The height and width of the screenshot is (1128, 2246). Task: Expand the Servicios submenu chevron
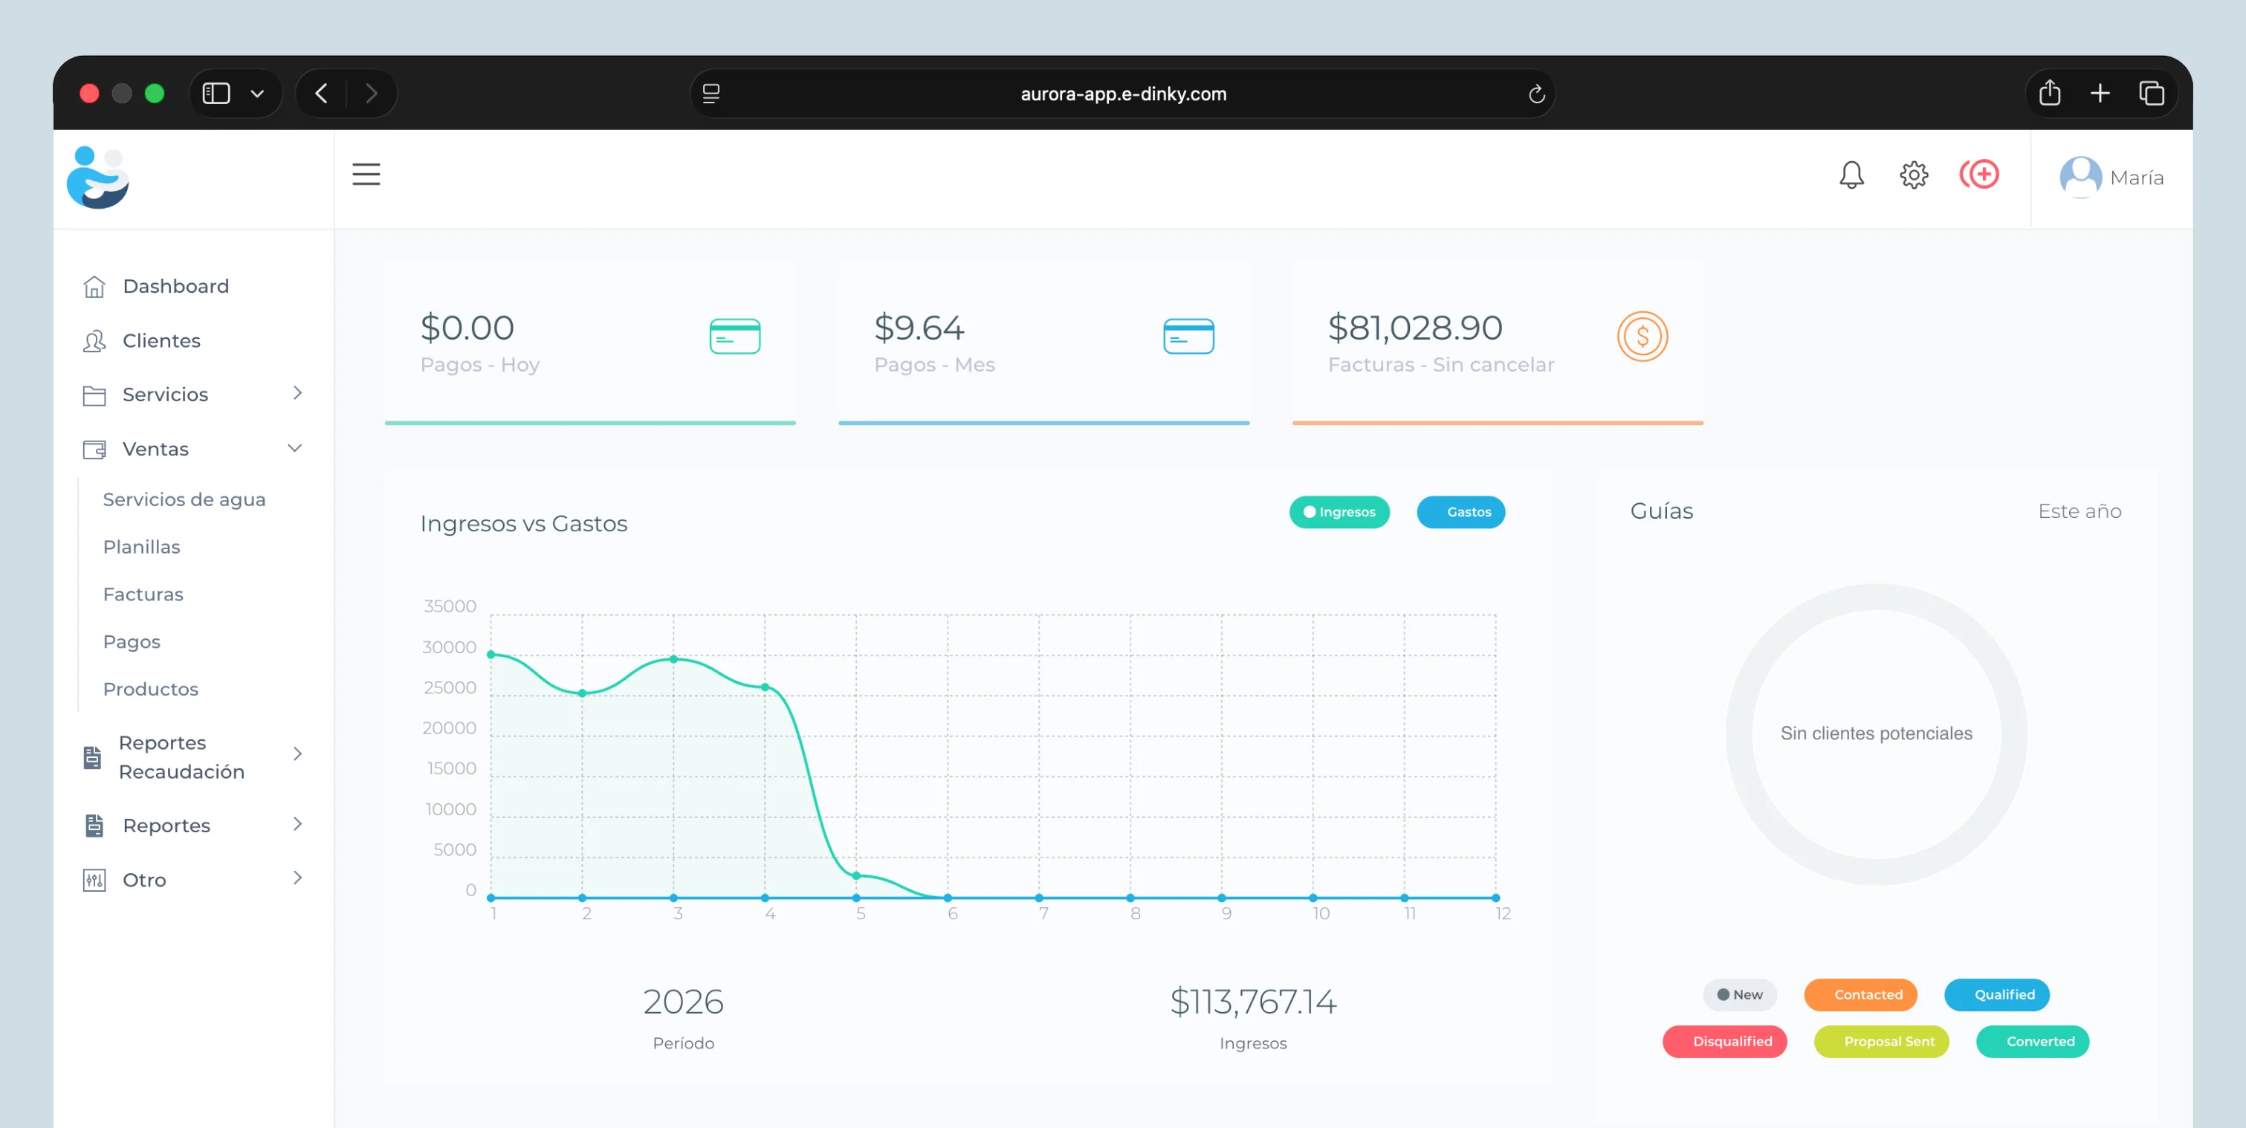(x=297, y=393)
